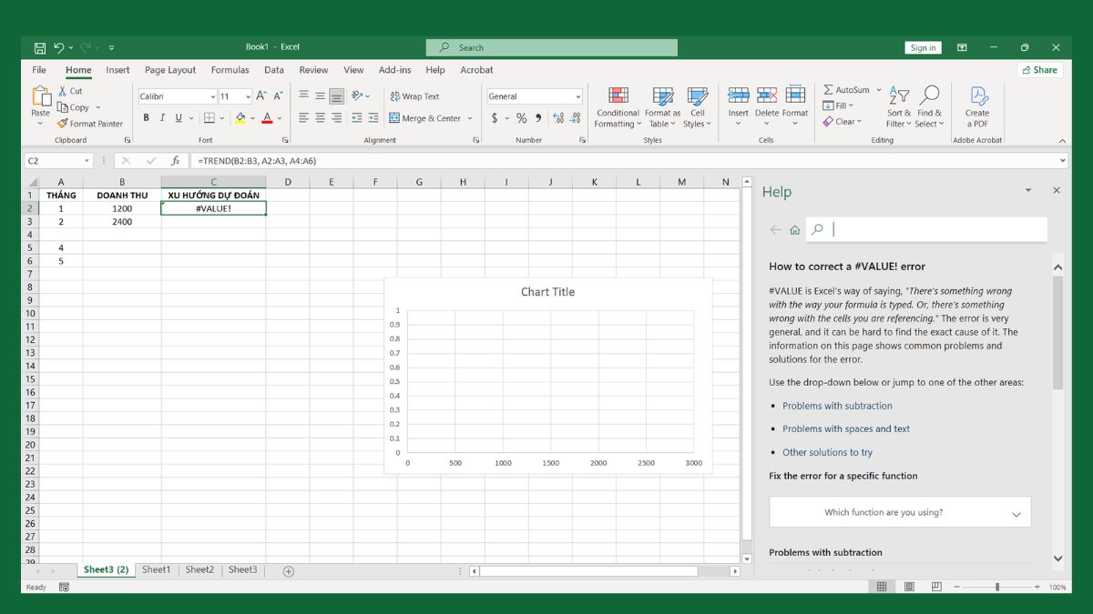Open the Problems with subtraction link

click(x=837, y=406)
